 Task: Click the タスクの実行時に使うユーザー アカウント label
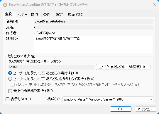(x=36, y=61)
